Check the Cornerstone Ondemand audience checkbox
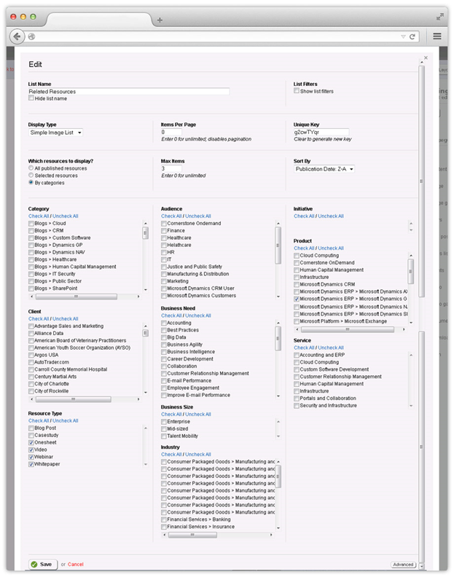Viewport: 454px width, 577px height. pyautogui.click(x=164, y=224)
